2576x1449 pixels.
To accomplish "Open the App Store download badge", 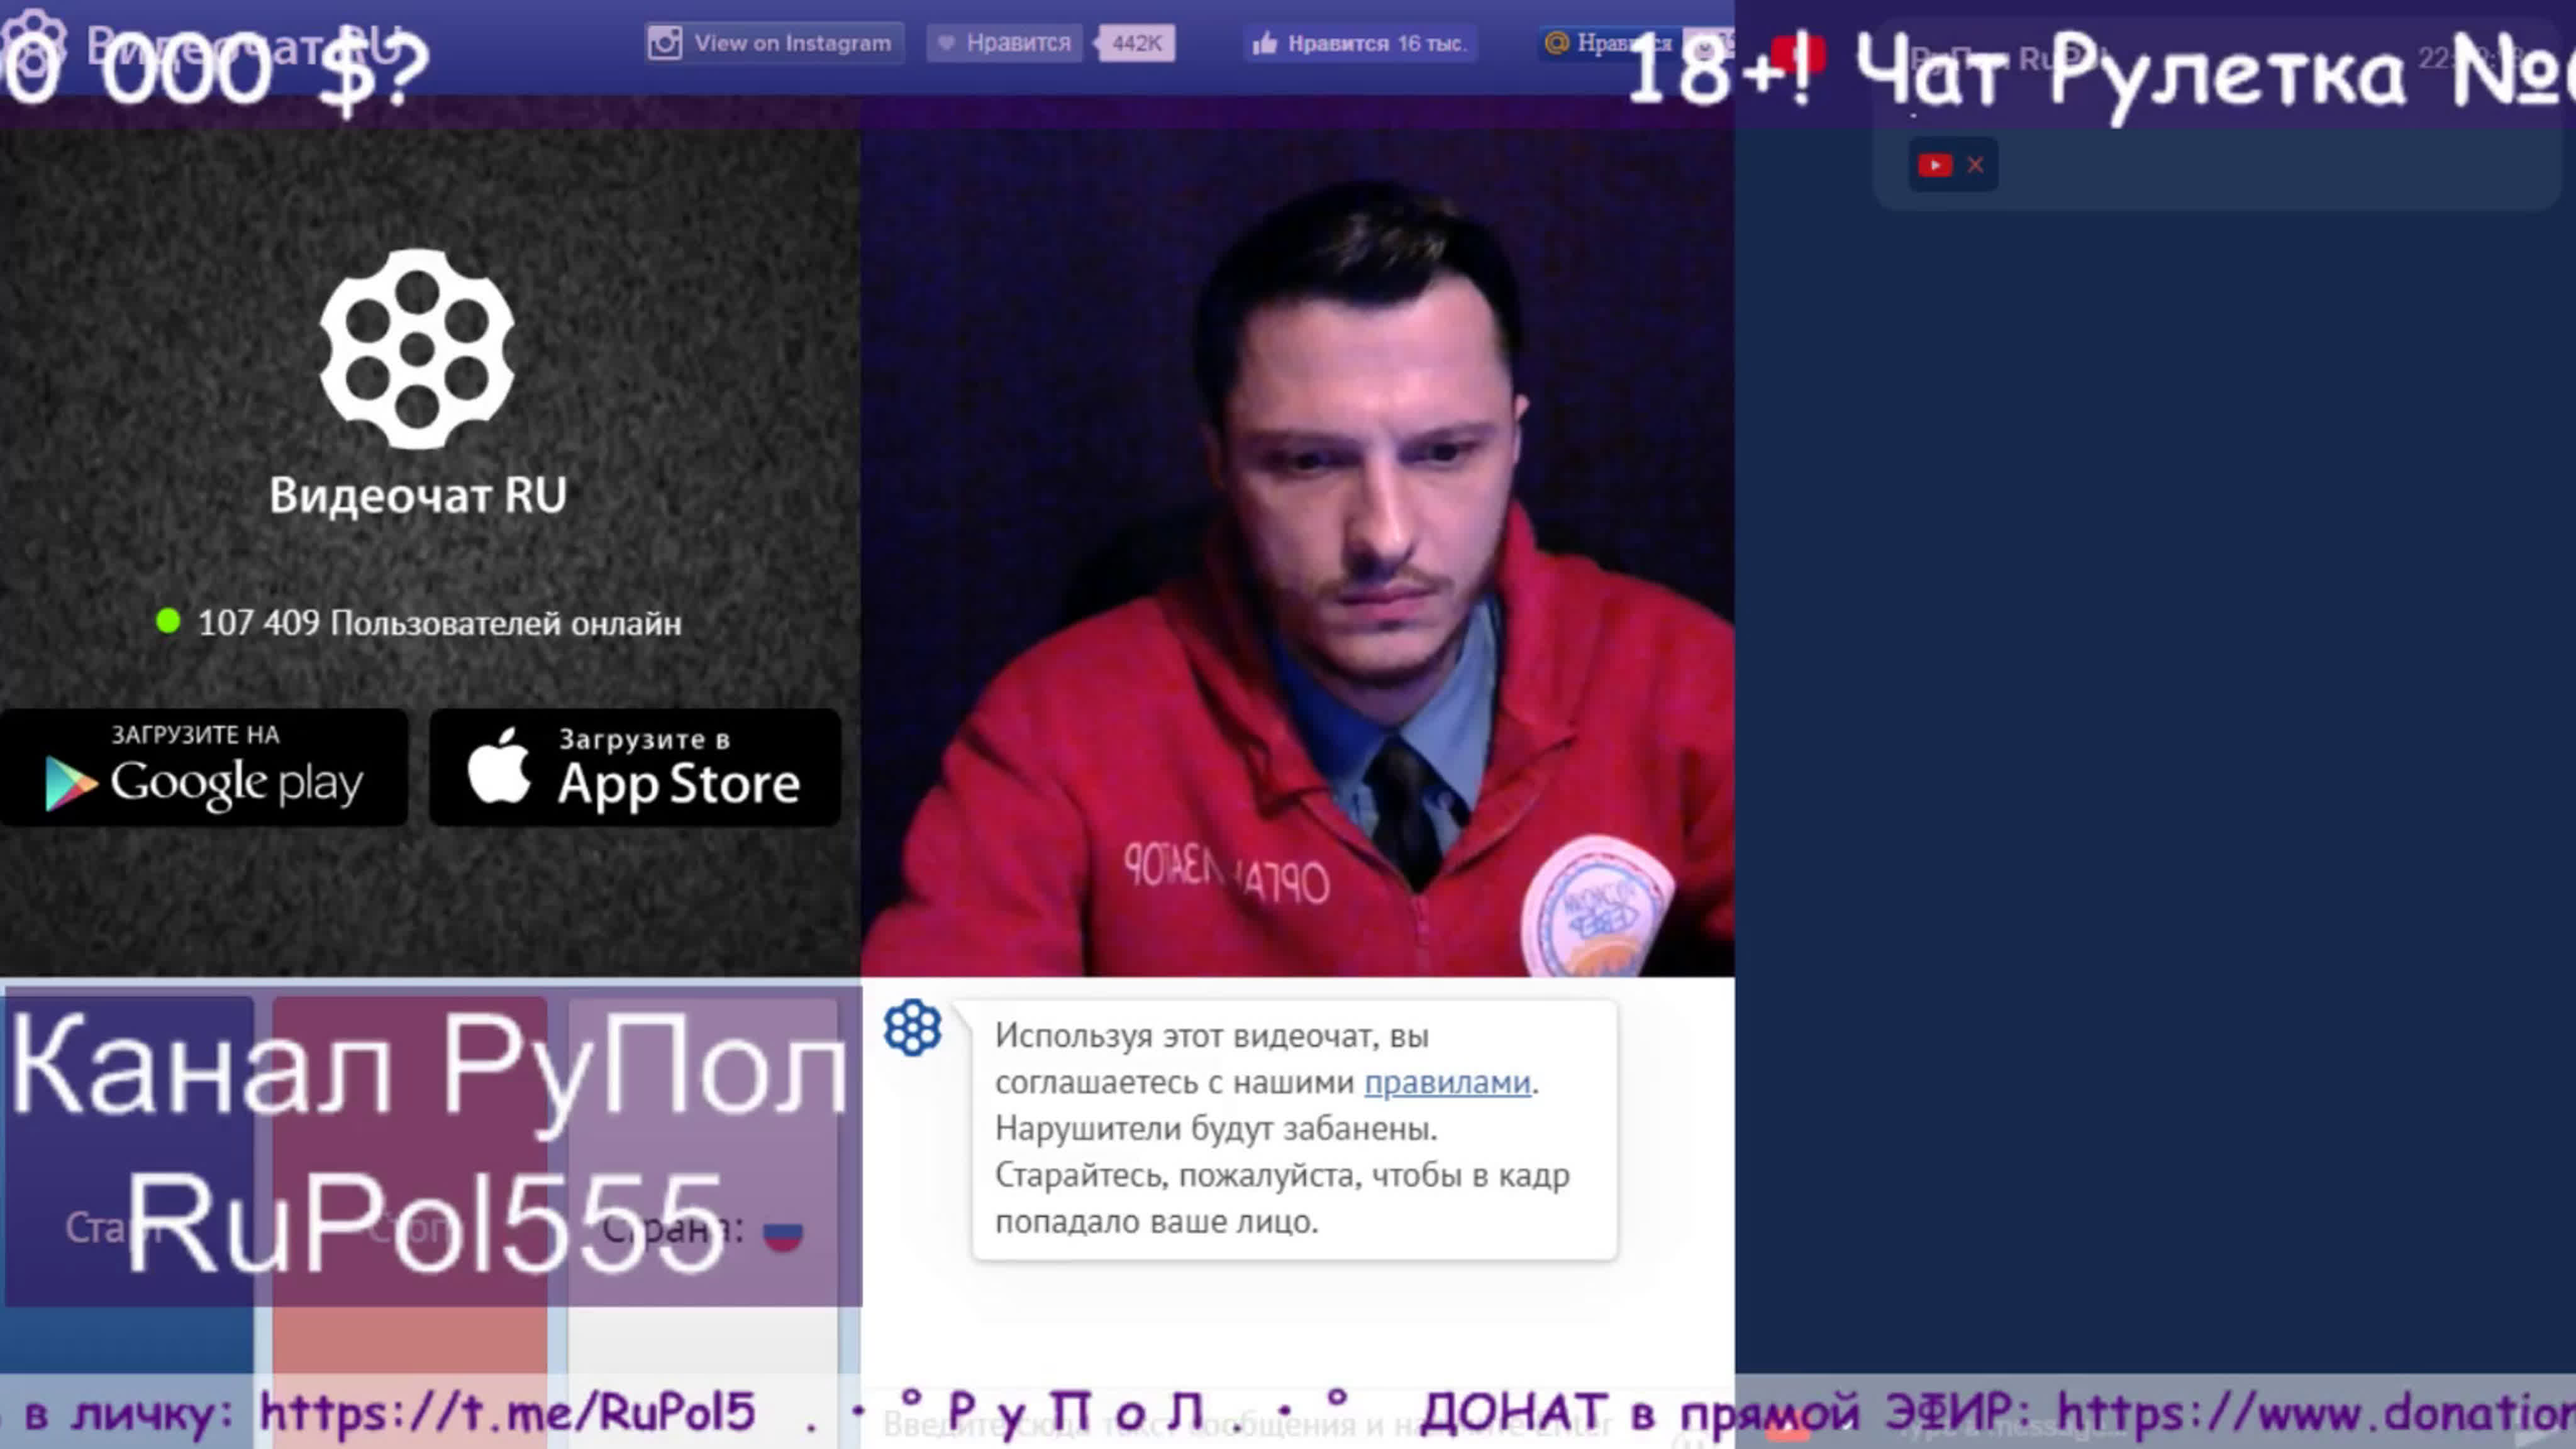I will [x=635, y=768].
